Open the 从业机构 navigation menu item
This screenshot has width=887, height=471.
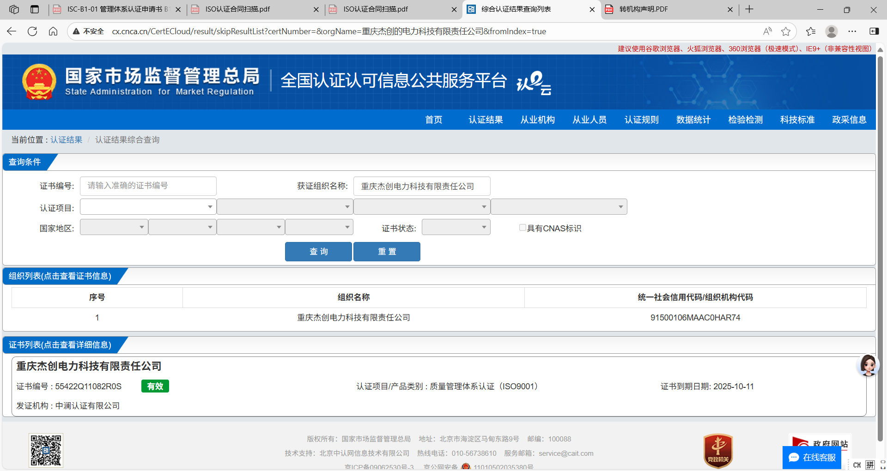tap(537, 120)
